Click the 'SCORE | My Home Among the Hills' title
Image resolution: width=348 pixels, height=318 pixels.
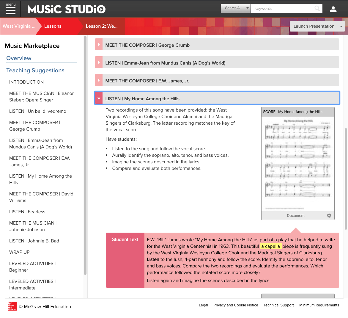tap(292, 112)
